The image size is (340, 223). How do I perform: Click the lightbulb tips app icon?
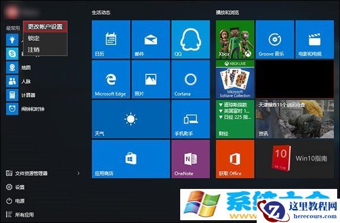point(12,40)
